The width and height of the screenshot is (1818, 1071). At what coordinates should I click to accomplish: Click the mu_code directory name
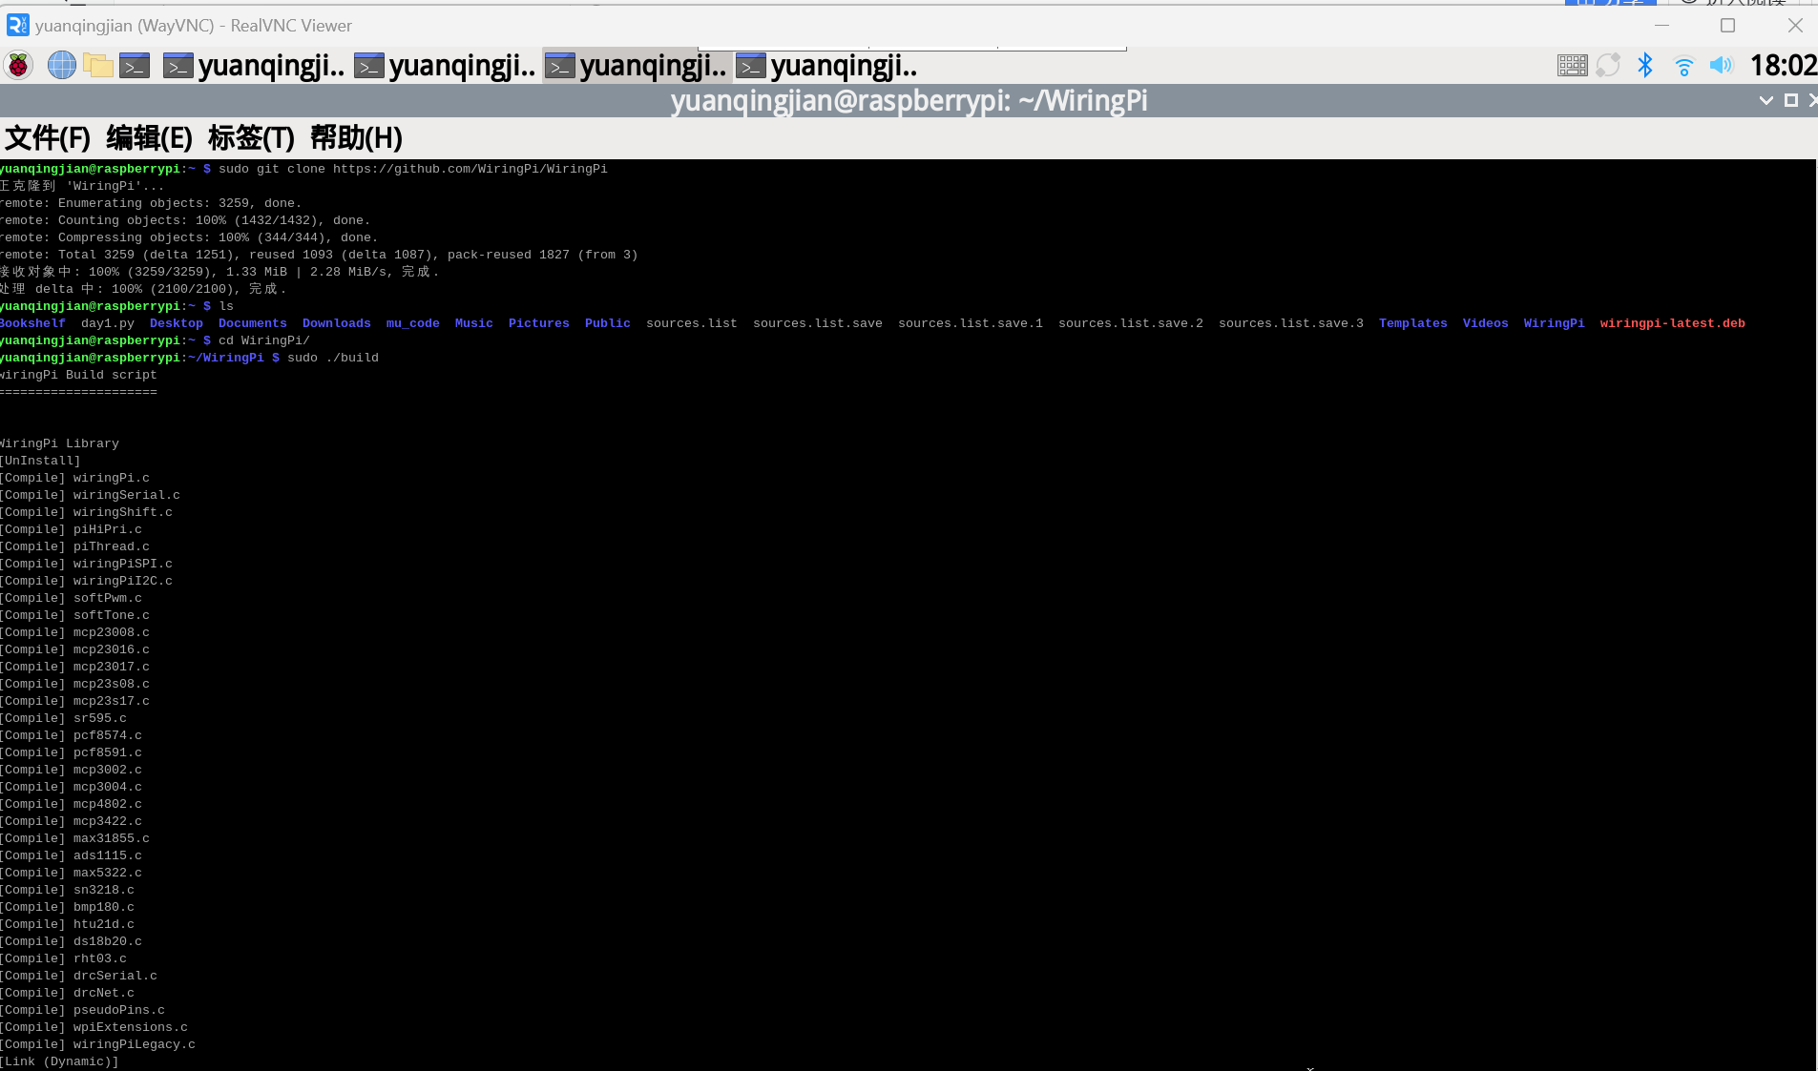tap(413, 323)
